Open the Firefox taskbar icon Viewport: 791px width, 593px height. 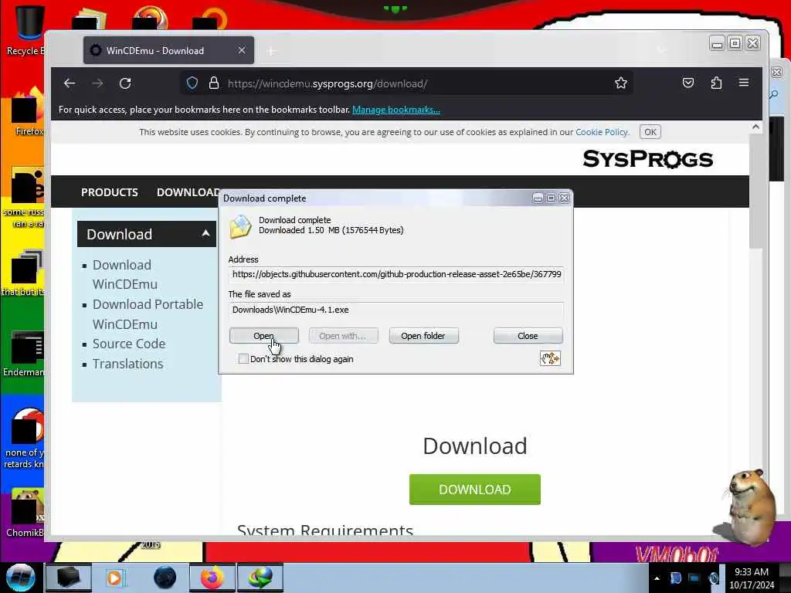tap(212, 578)
